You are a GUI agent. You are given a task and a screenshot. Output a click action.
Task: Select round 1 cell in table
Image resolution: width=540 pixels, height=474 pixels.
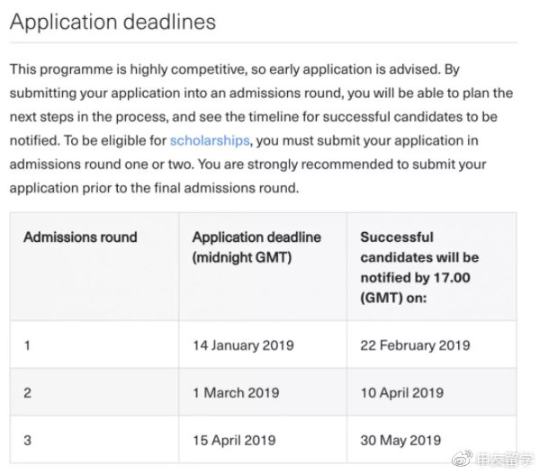(x=94, y=344)
